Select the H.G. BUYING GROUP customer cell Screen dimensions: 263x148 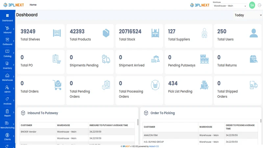[x=170, y=142]
